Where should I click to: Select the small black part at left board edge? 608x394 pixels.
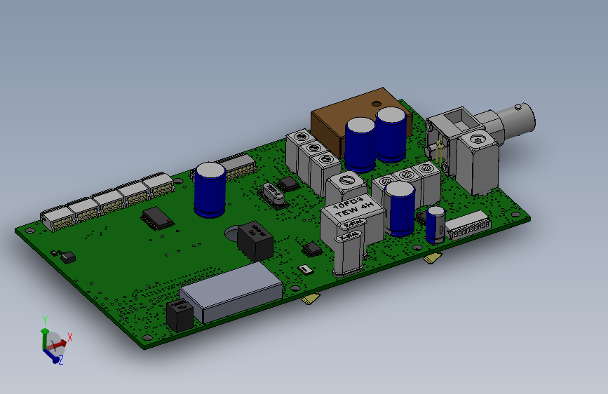68,257
